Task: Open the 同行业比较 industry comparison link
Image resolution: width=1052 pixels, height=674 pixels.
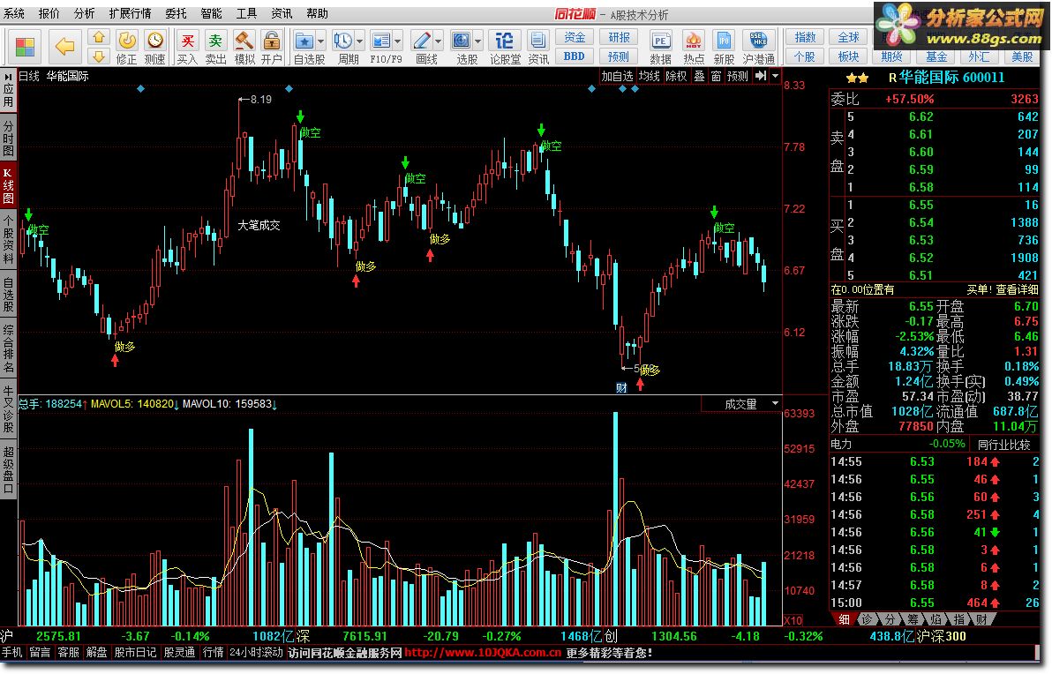Action: point(1003,444)
